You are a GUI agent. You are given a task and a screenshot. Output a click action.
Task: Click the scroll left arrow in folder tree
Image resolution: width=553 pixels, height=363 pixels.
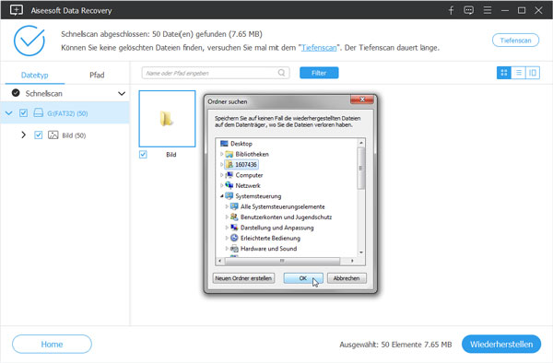tap(219, 261)
